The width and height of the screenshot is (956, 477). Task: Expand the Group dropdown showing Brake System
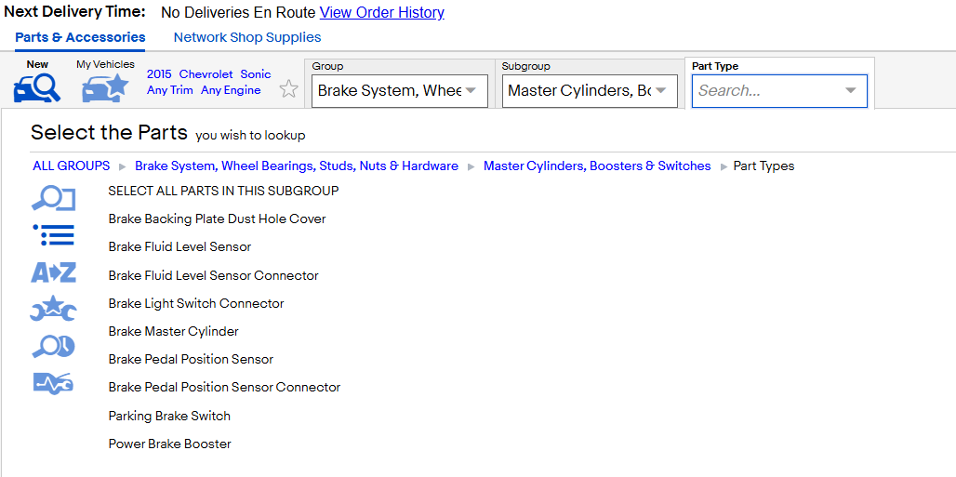(399, 91)
